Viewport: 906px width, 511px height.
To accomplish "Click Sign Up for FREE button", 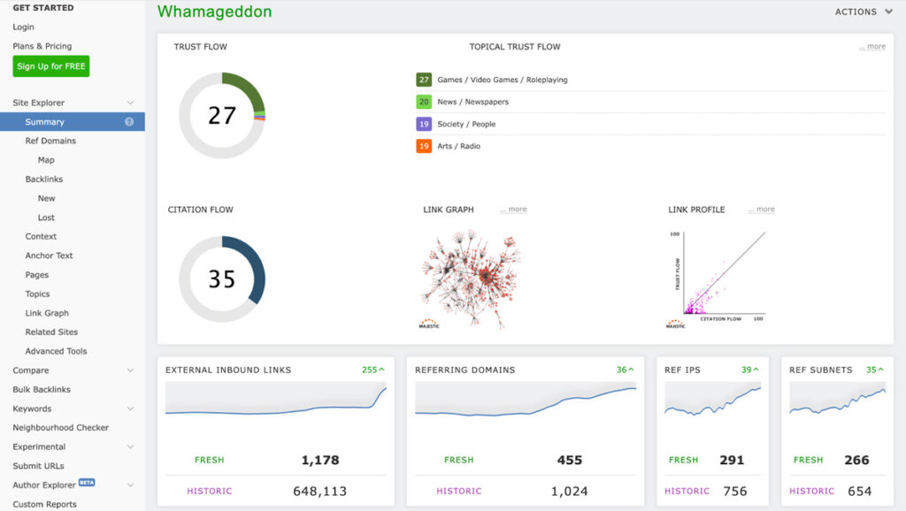I will click(50, 66).
